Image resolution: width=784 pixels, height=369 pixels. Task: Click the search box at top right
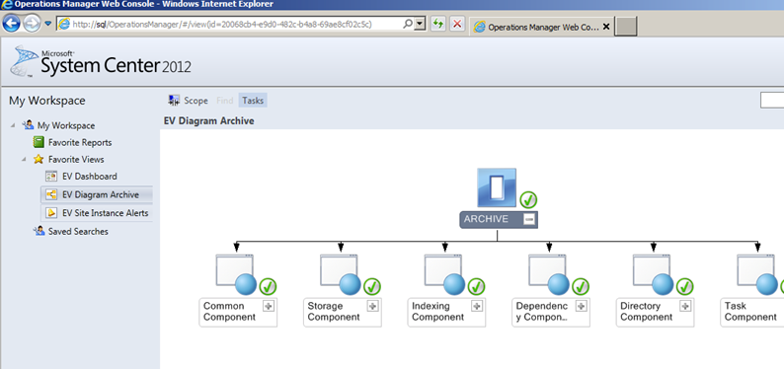tap(772, 101)
